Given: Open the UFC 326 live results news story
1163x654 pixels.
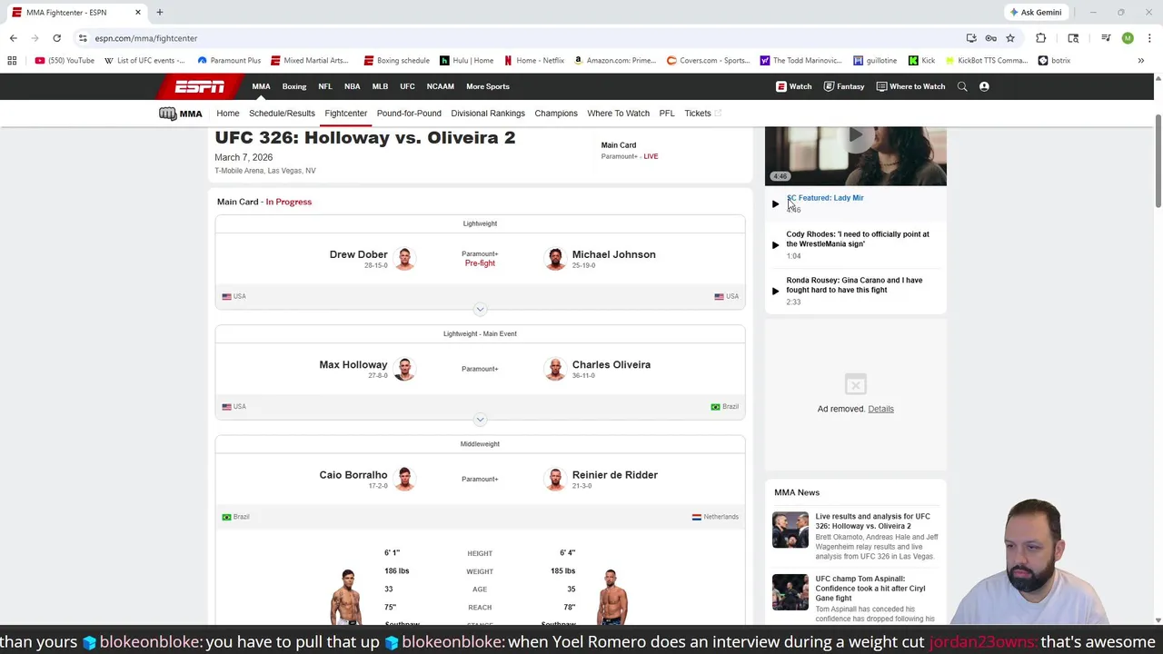Looking at the screenshot, I should (x=872, y=521).
